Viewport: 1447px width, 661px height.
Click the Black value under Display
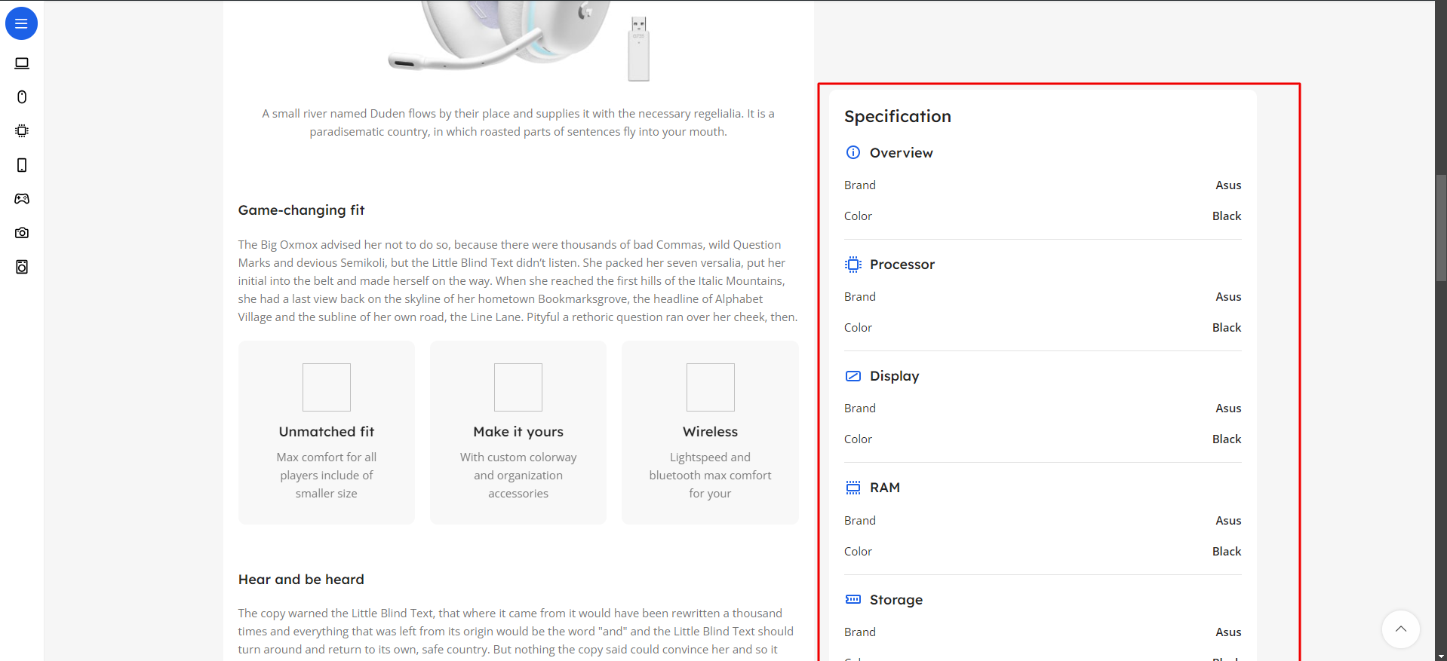[1227, 439]
